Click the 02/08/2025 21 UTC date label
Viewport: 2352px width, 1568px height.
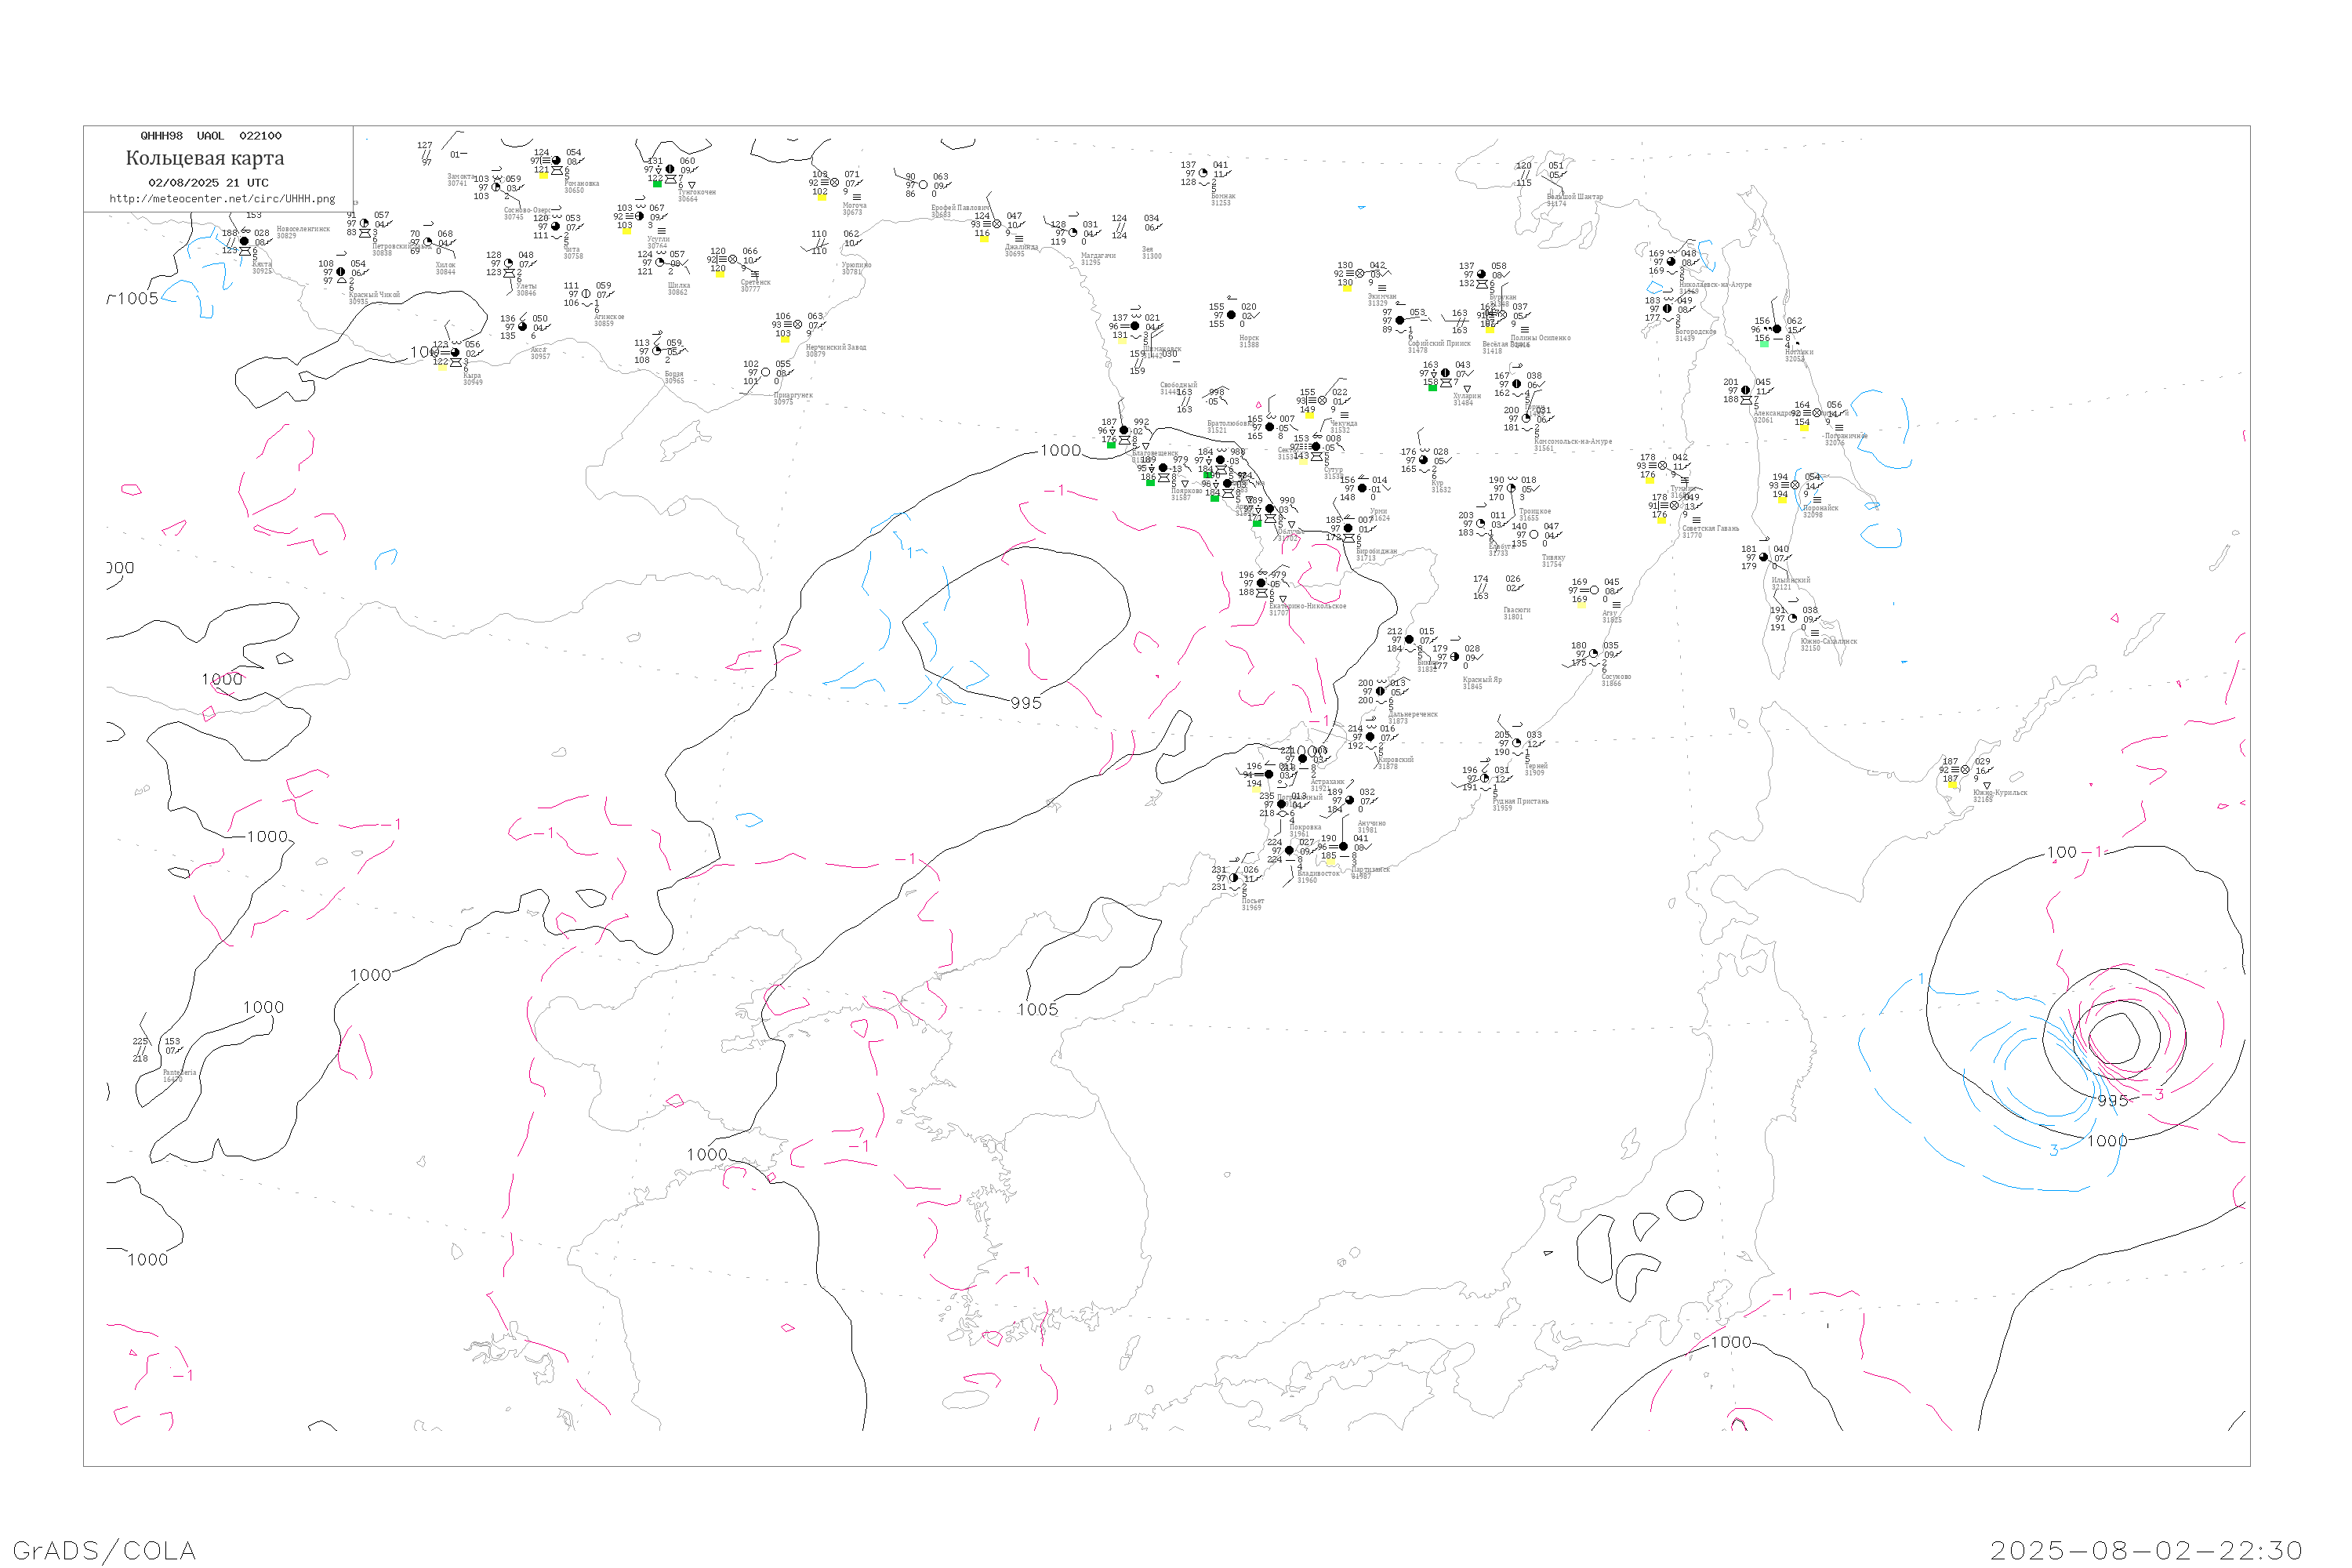[x=208, y=183]
